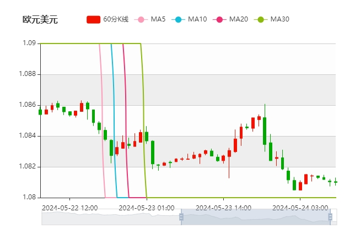Click the 1.086 y-axis label
355x234 pixels.
click(x=27, y=105)
